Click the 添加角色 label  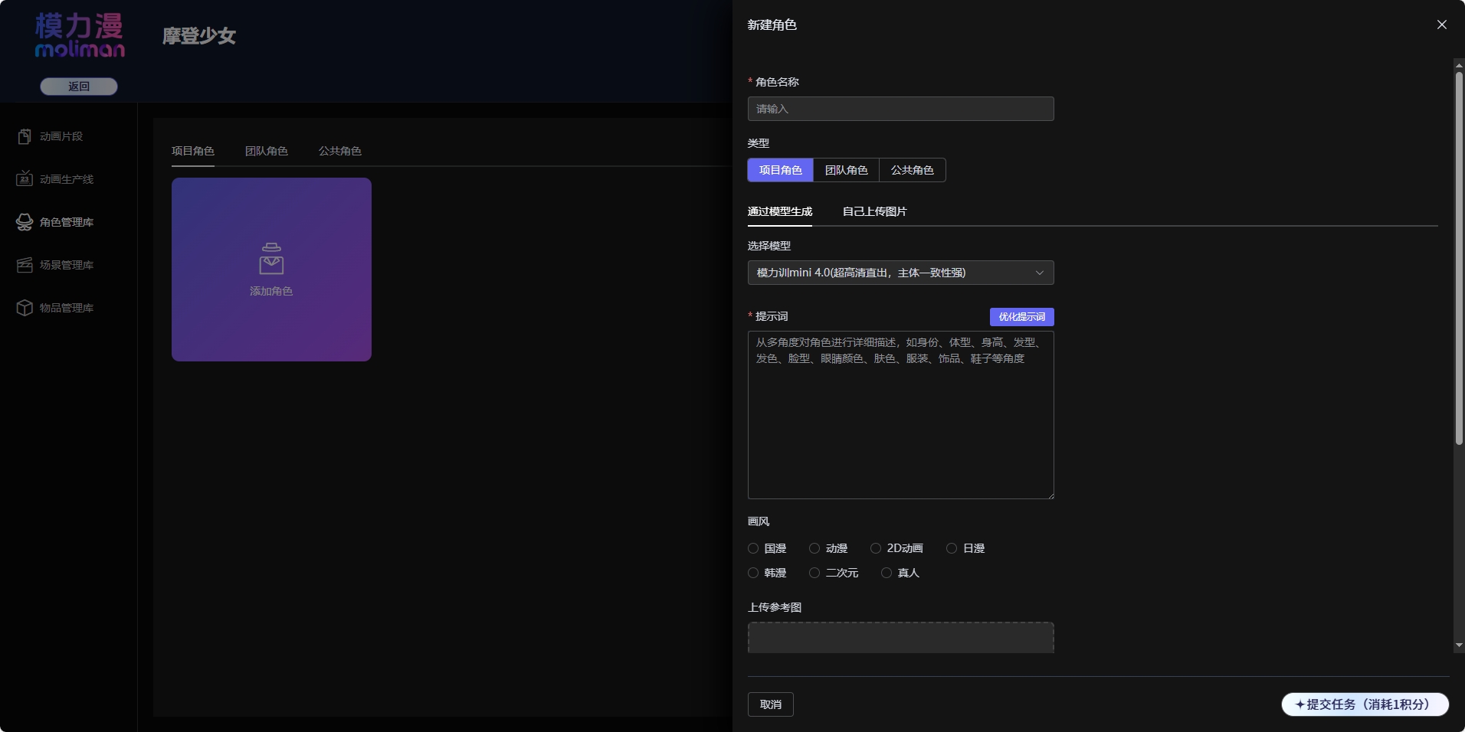pos(271,291)
